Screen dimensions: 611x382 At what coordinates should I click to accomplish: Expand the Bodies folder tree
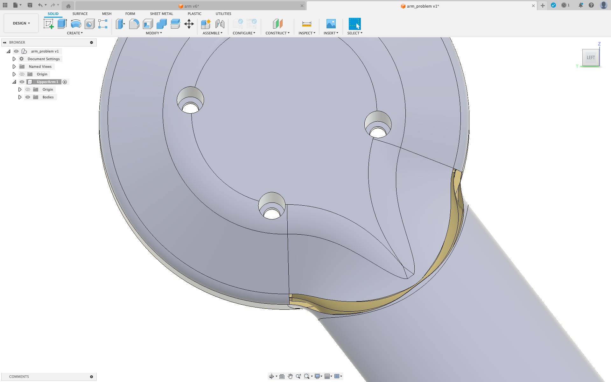pyautogui.click(x=20, y=97)
